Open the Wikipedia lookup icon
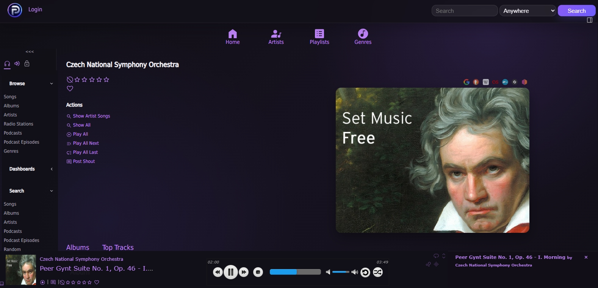Viewport: 598px width, 288px height. pos(486,82)
